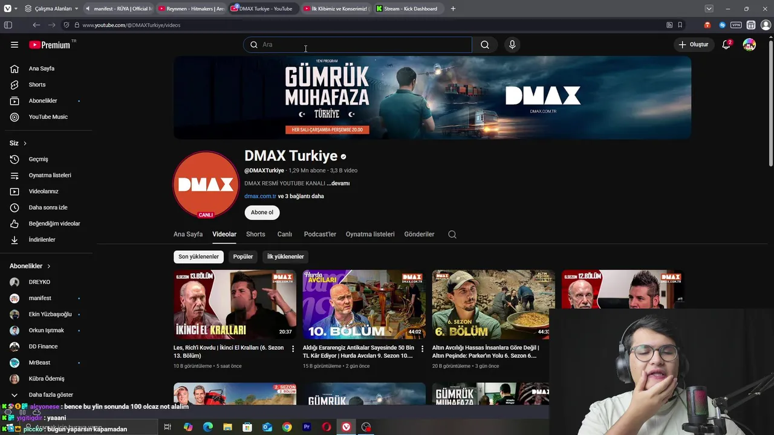Open Beğendiğim videolar list

[x=46, y=224]
